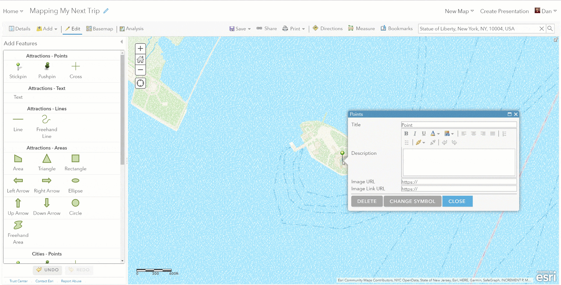Remove hyperlink from description text
The image size is (561, 285).
tap(433, 142)
